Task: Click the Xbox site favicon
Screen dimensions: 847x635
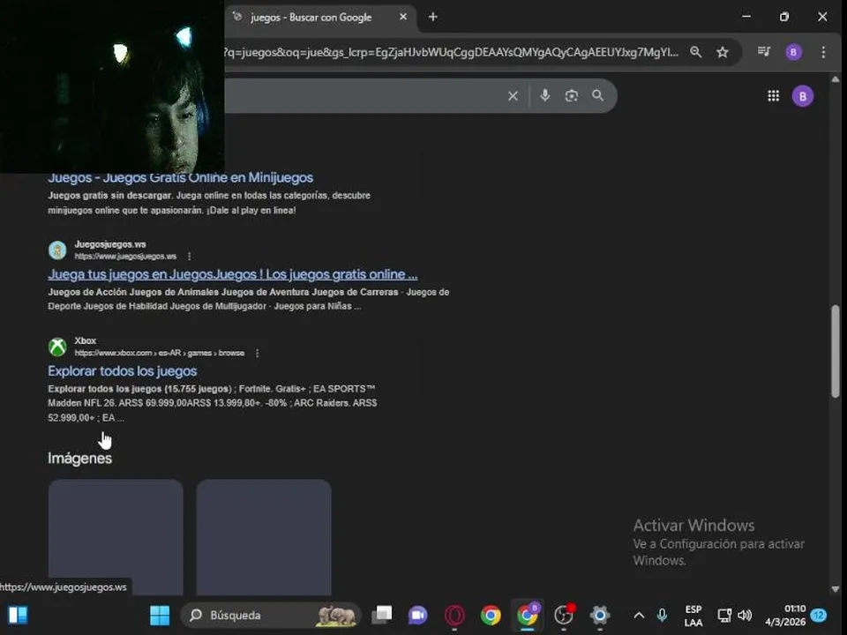Action: pos(57,347)
